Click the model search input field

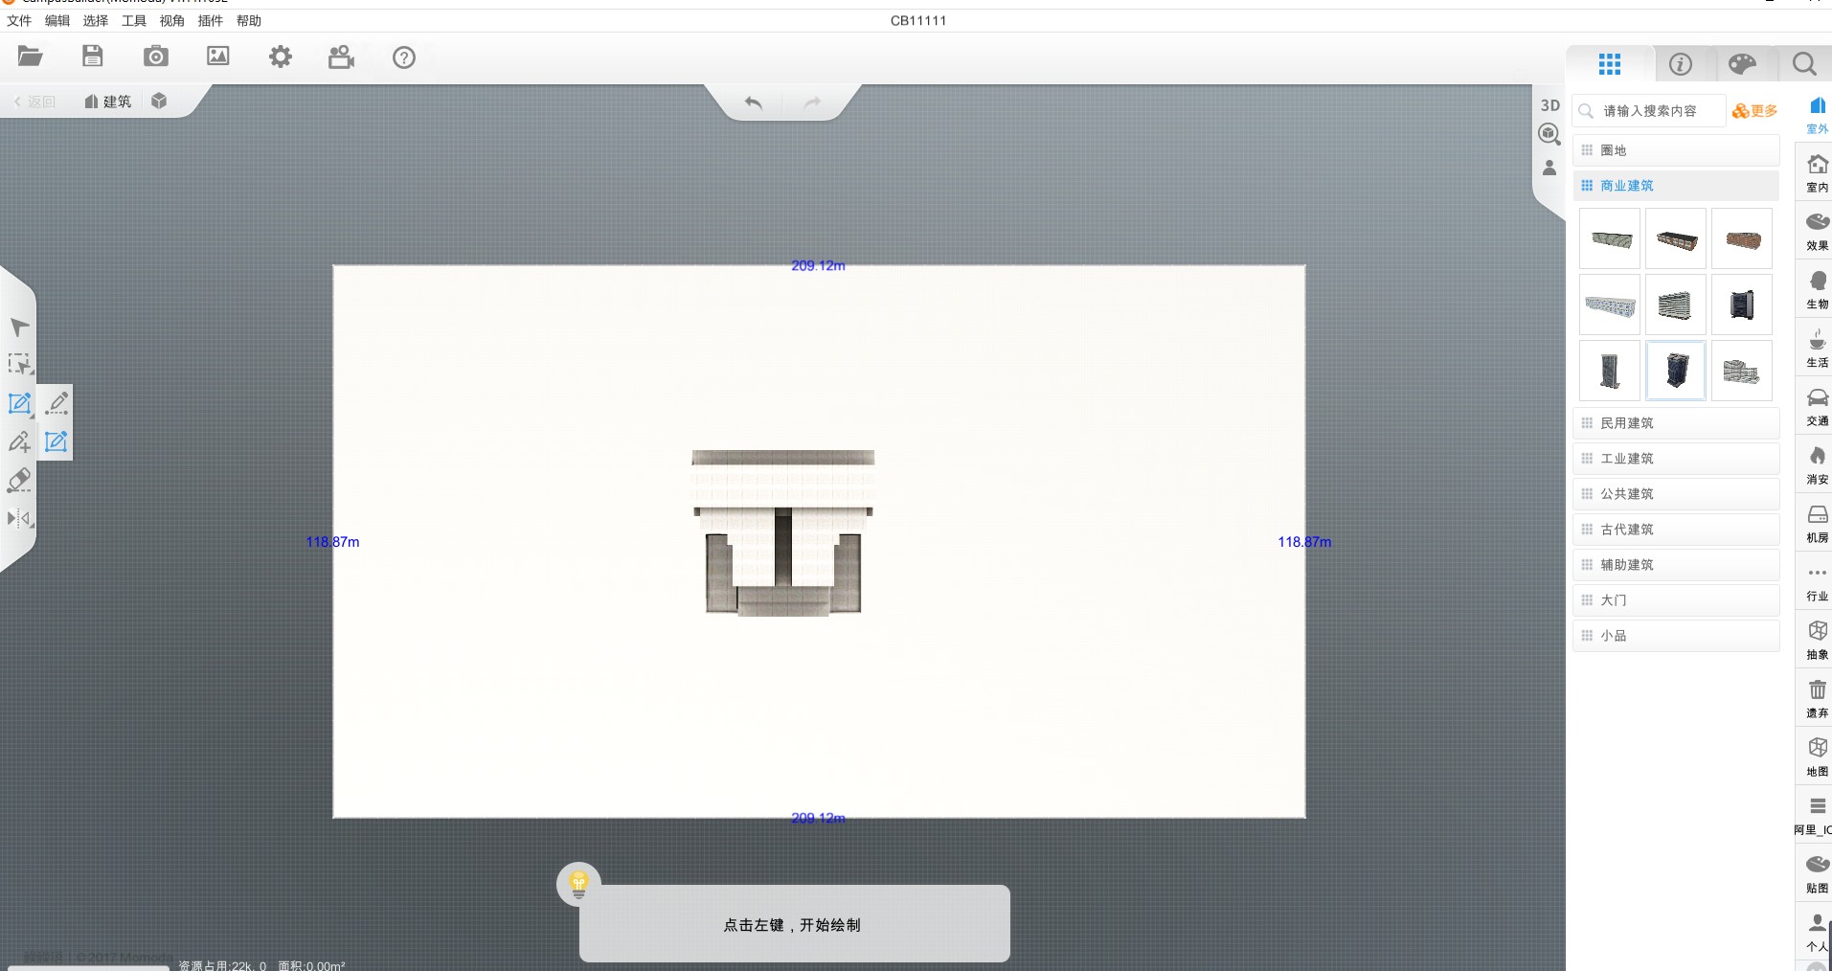click(1649, 111)
